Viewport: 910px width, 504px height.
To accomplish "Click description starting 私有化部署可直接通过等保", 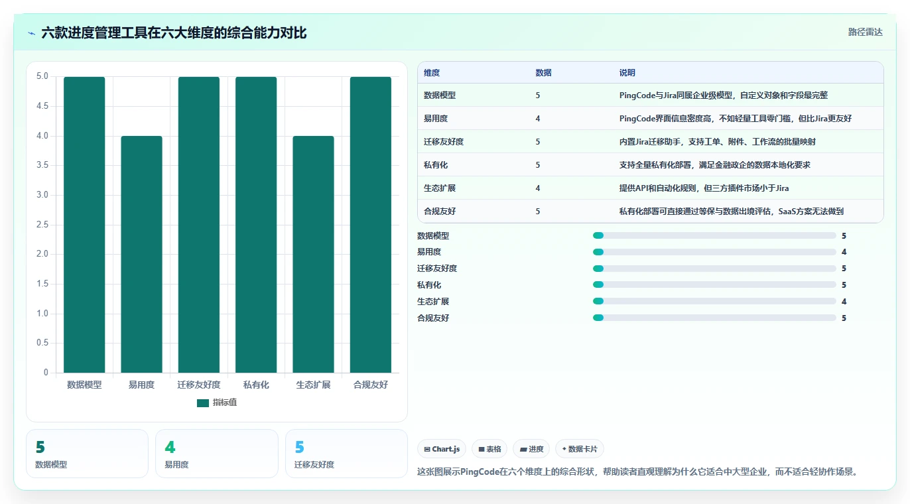I will pos(732,212).
